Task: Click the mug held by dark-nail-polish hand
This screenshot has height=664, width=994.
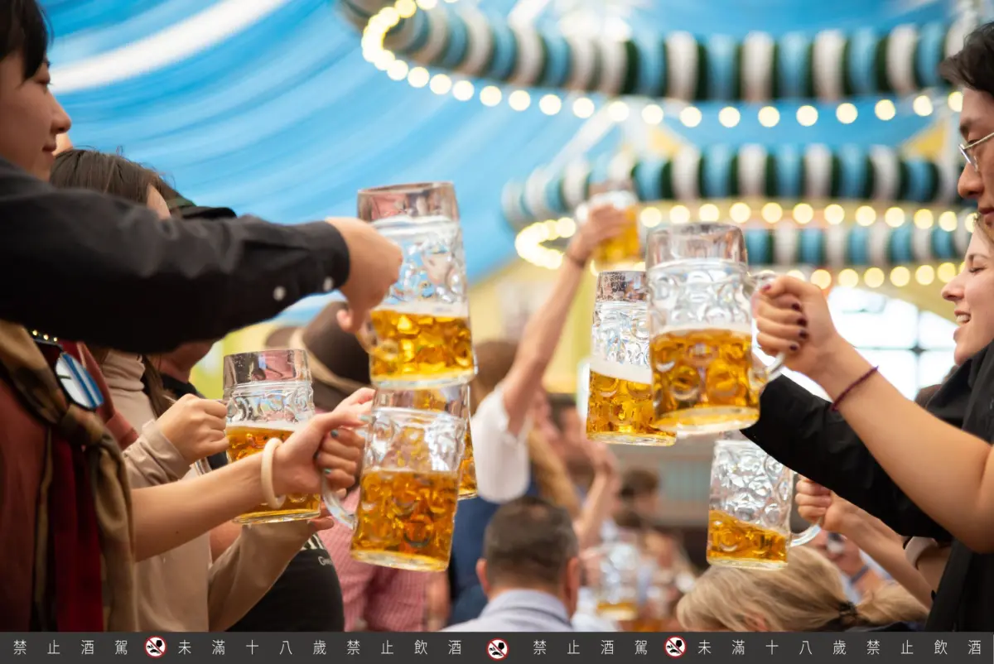Action: (x=702, y=331)
